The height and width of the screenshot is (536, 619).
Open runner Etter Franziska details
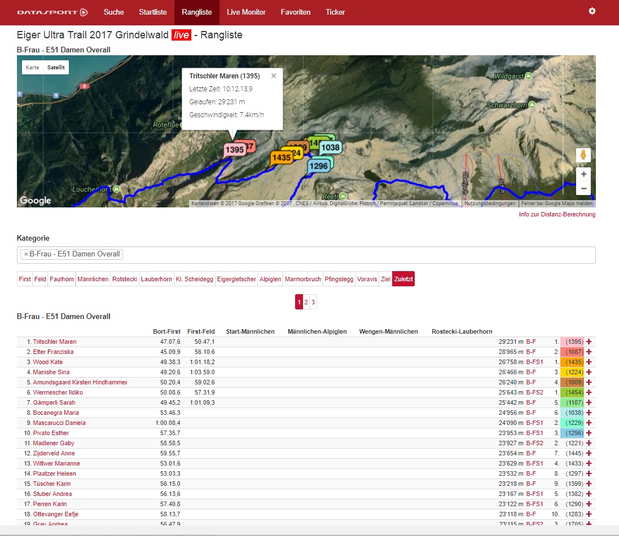pyautogui.click(x=53, y=352)
